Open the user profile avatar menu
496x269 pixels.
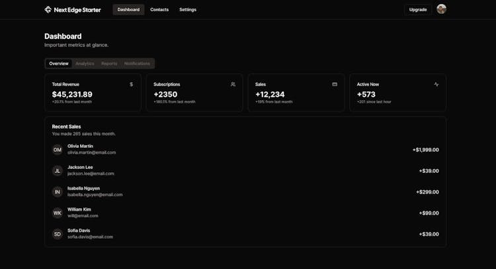coord(441,9)
